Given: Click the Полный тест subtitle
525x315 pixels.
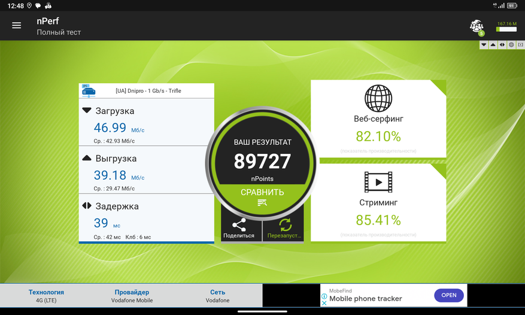Looking at the screenshot, I should click(59, 32).
